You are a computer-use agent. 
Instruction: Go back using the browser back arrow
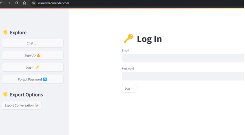(x=2, y=3)
